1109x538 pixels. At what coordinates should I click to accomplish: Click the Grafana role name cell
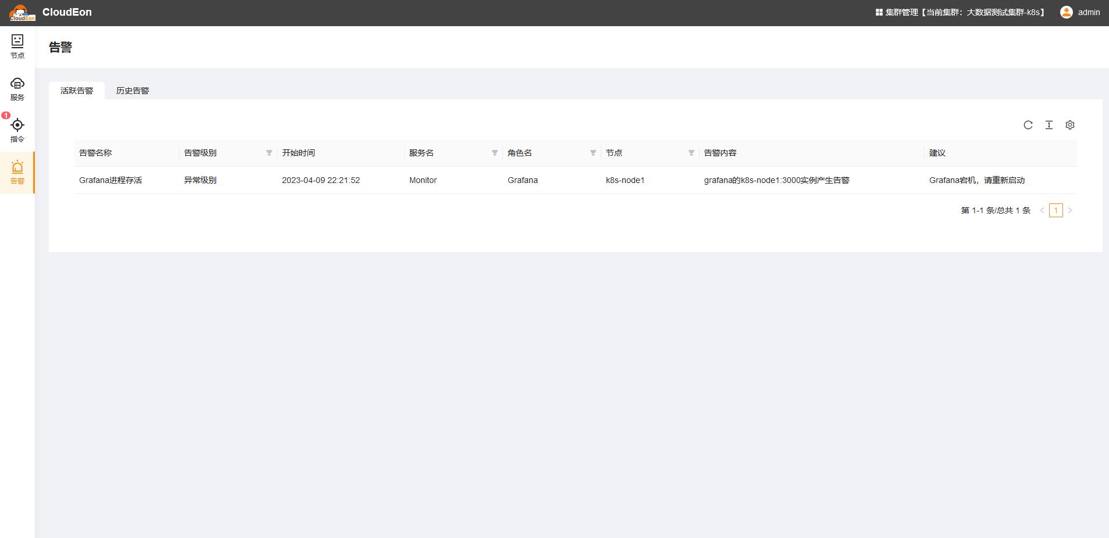[523, 180]
